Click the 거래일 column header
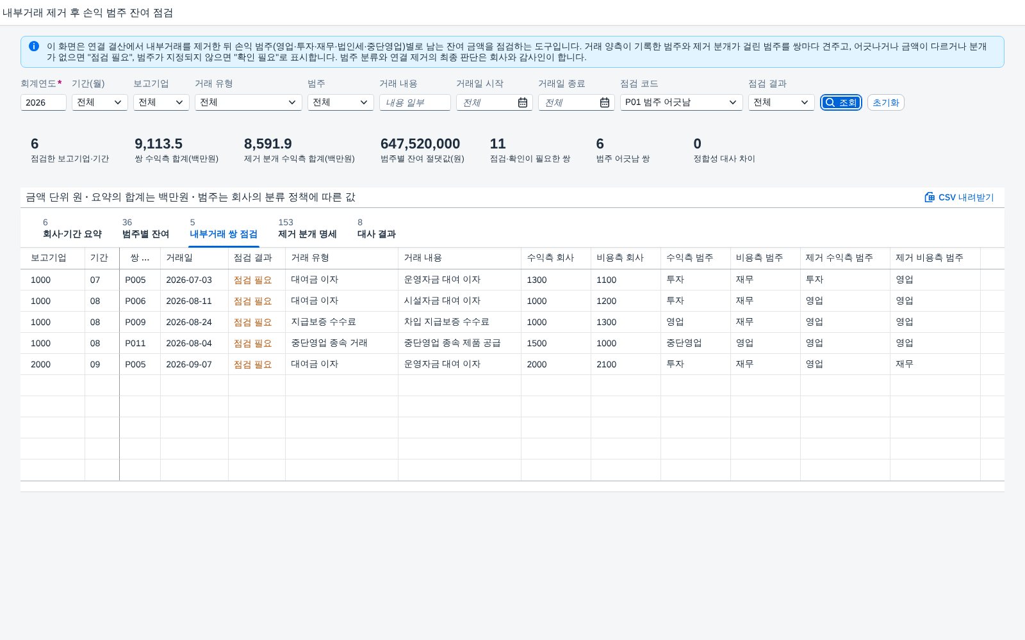 pyautogui.click(x=194, y=258)
